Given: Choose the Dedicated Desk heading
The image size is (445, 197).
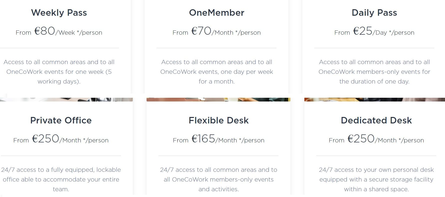Looking at the screenshot, I should point(376,120).
